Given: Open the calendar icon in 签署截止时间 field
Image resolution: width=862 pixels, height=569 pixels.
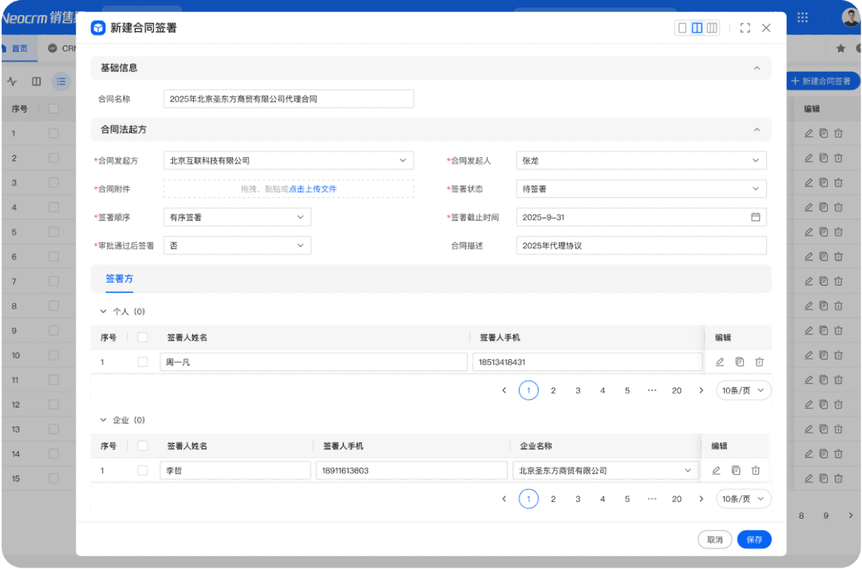Looking at the screenshot, I should 755,217.
